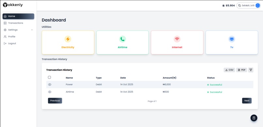Click the Date column header
This screenshot has width=263, height=127.
click(123, 78)
